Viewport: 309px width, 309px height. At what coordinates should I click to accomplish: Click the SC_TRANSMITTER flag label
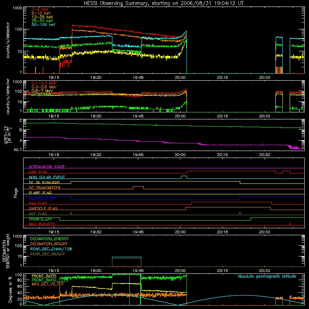point(44,187)
